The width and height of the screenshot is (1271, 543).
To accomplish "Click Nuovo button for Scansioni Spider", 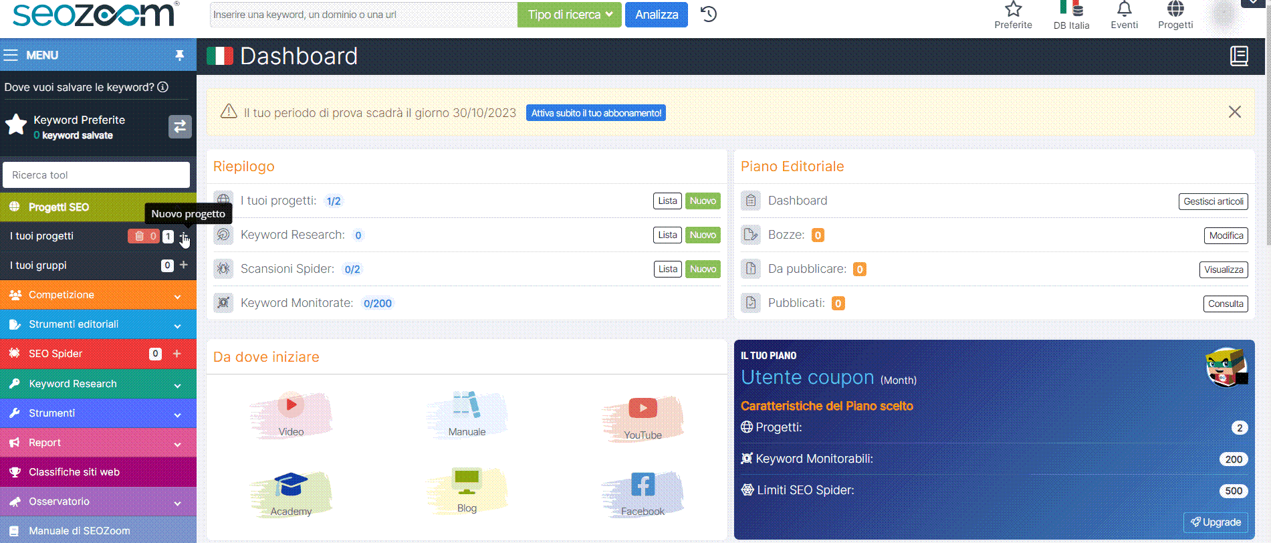I will click(703, 269).
